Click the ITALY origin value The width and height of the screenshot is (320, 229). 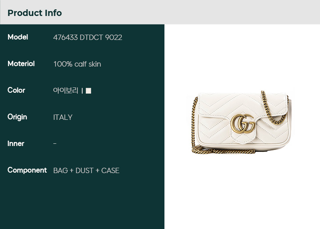point(63,117)
